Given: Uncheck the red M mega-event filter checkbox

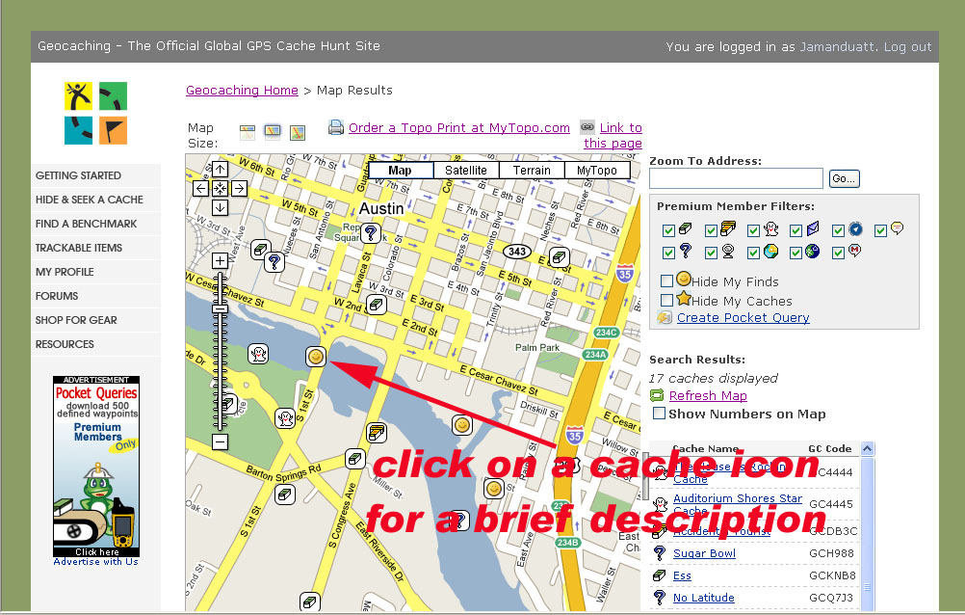Looking at the screenshot, I should click(x=838, y=253).
